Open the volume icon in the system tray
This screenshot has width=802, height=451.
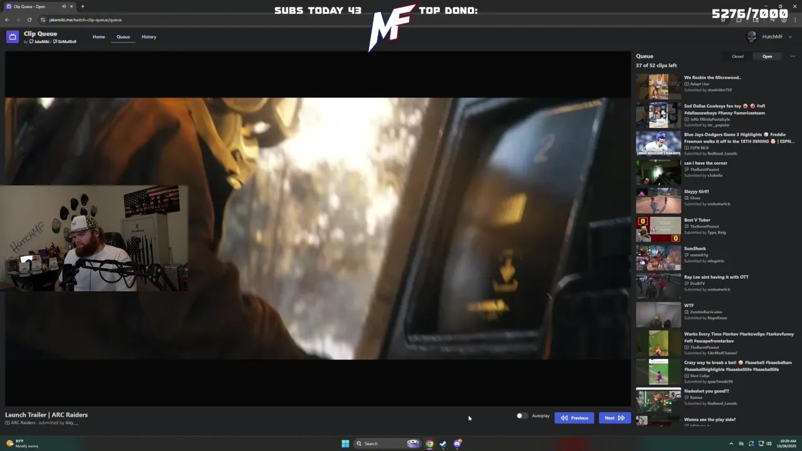pyautogui.click(x=769, y=443)
